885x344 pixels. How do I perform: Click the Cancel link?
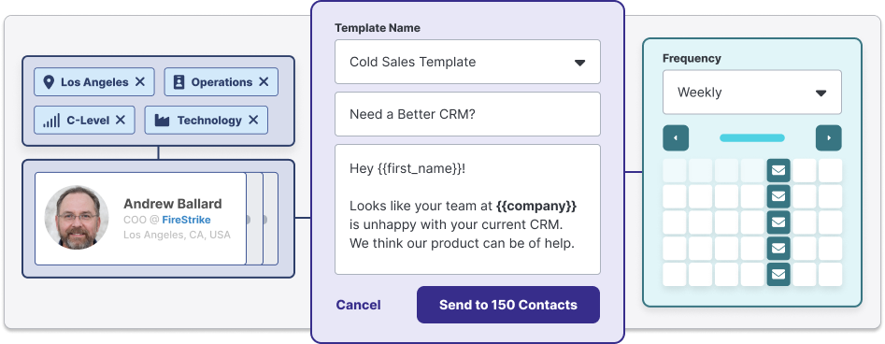pyautogui.click(x=359, y=305)
